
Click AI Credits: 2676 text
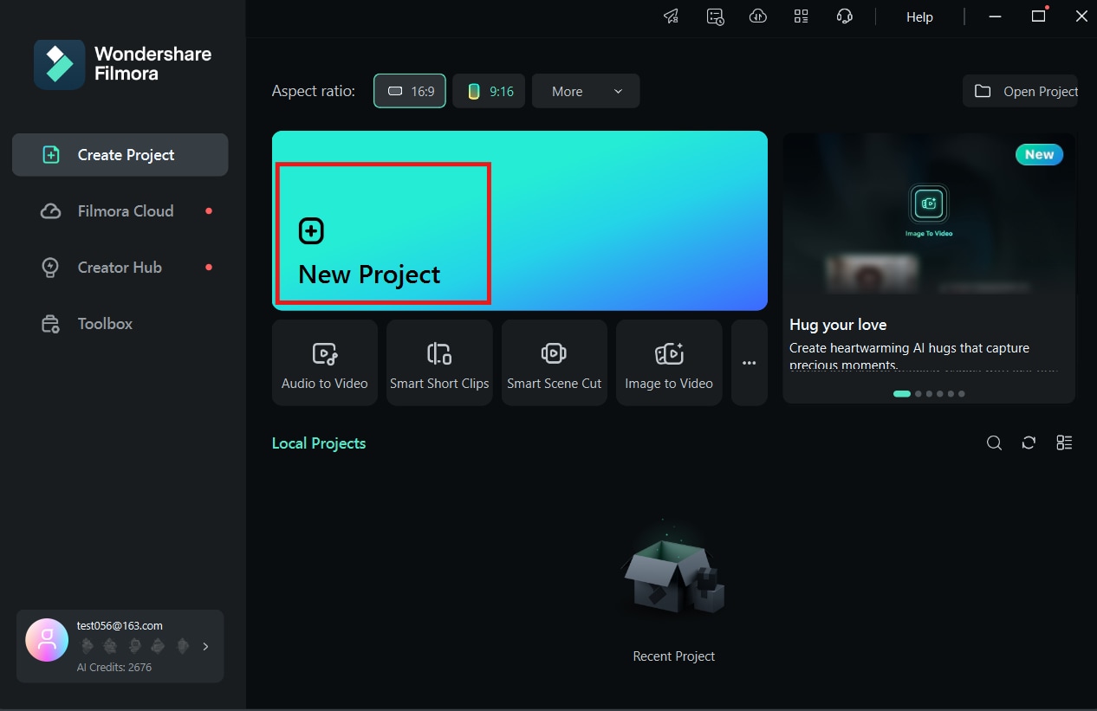point(114,668)
